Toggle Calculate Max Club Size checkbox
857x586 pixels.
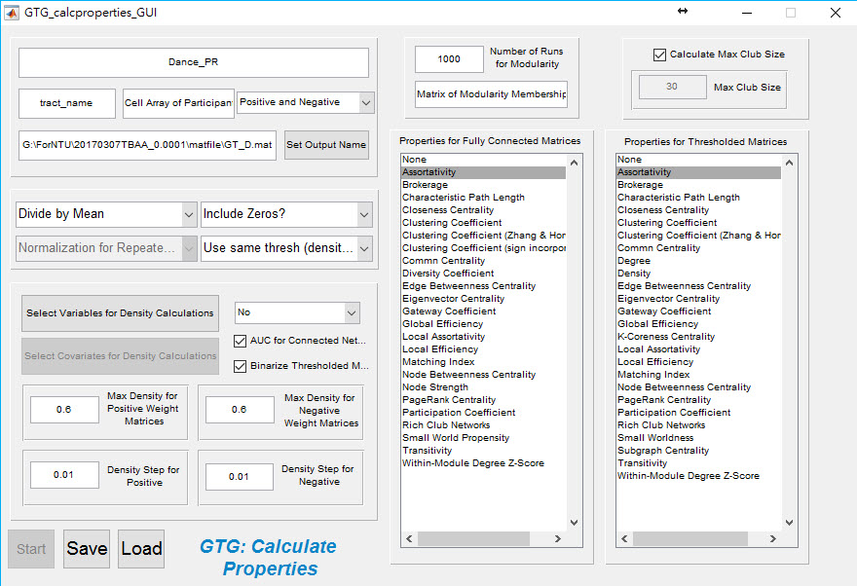click(660, 55)
